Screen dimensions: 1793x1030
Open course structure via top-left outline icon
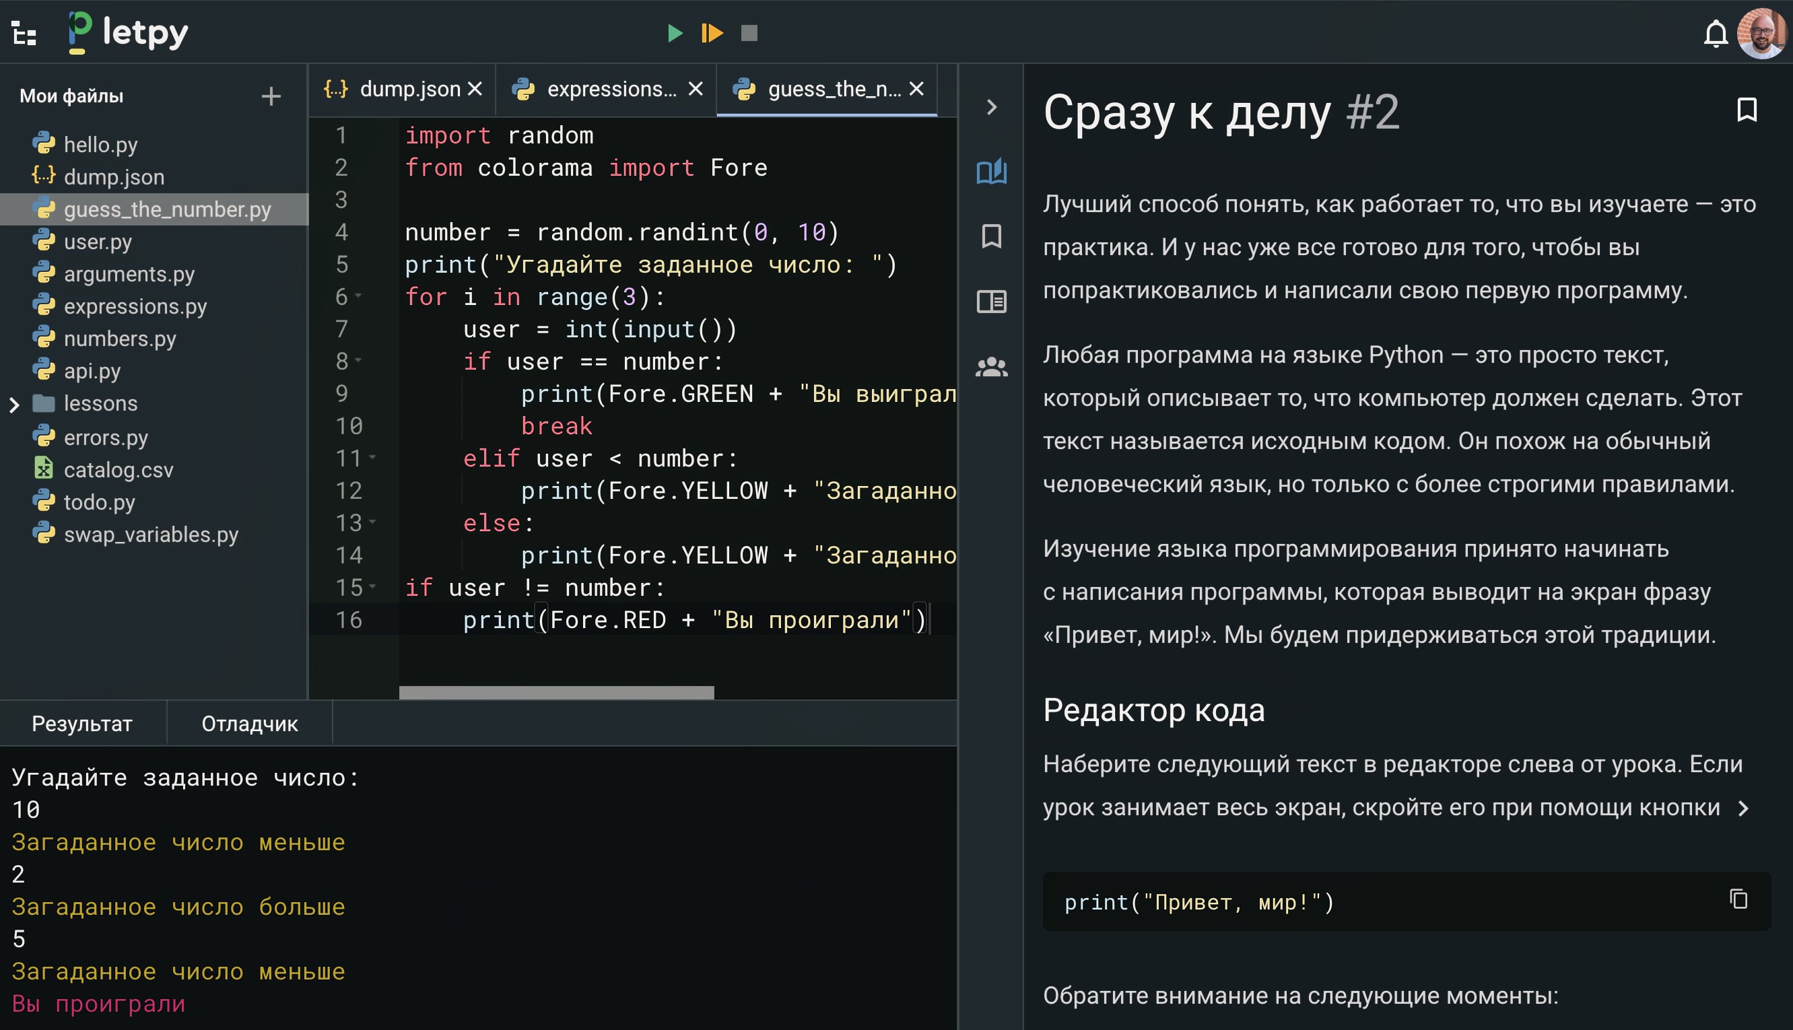(x=24, y=33)
